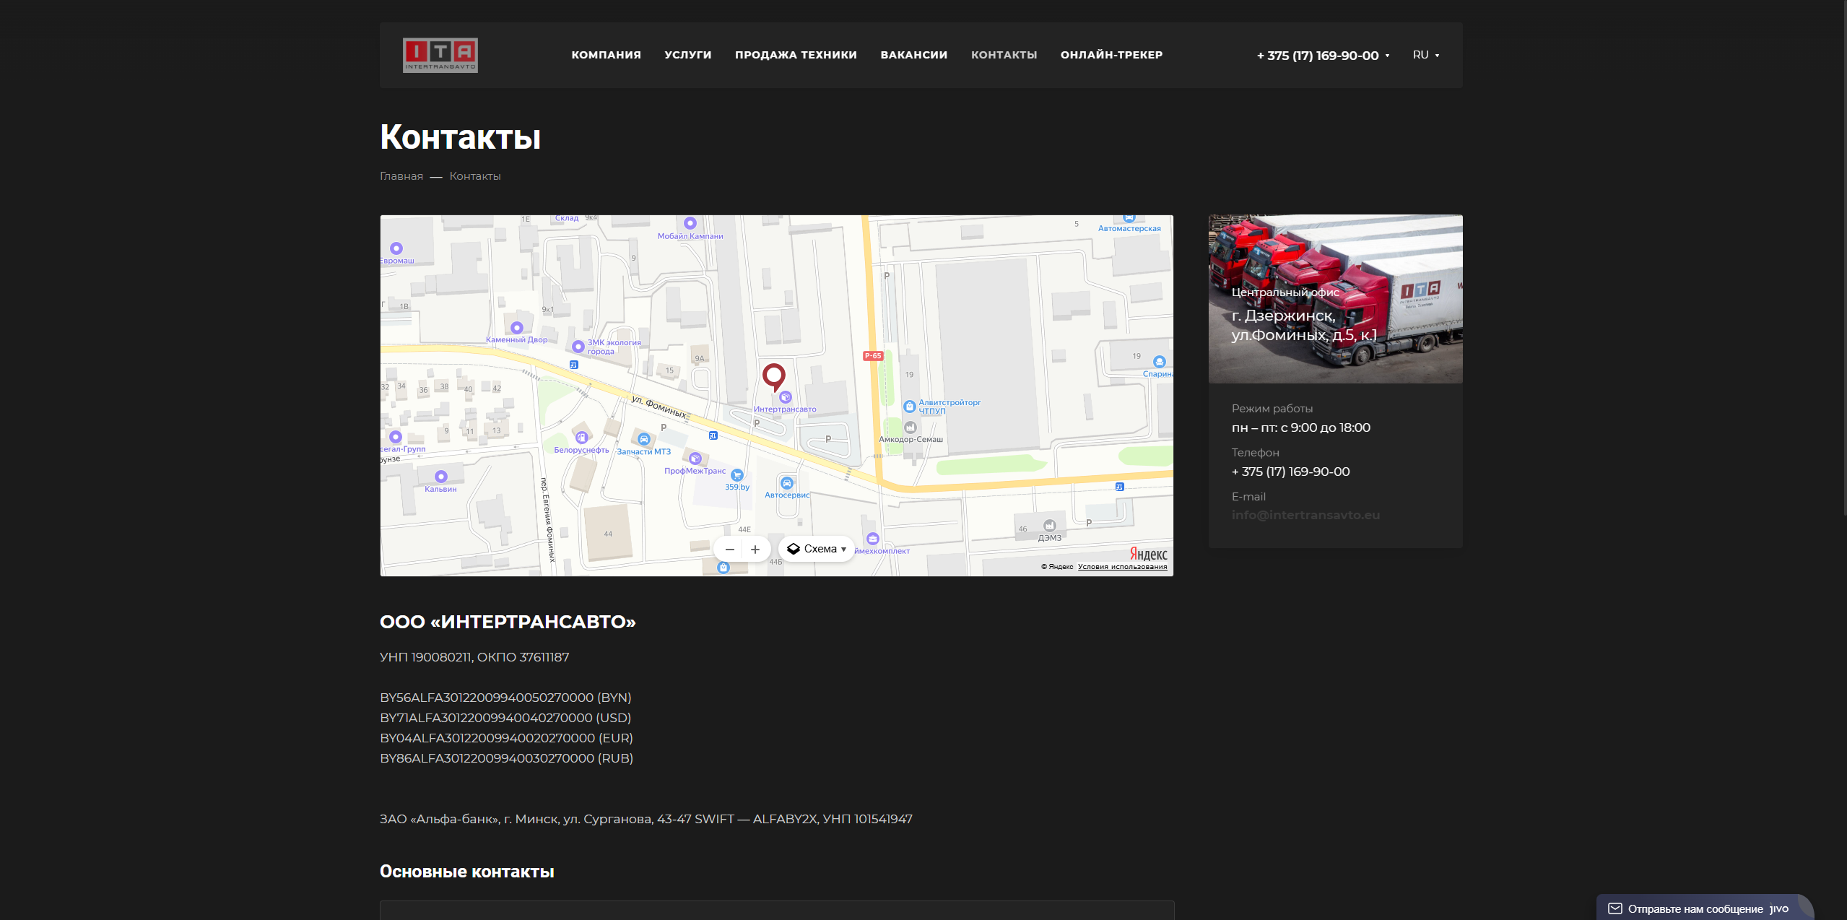This screenshot has height=920, width=1847.
Task: Click the ITA Intertransavto logo
Action: 440,54
